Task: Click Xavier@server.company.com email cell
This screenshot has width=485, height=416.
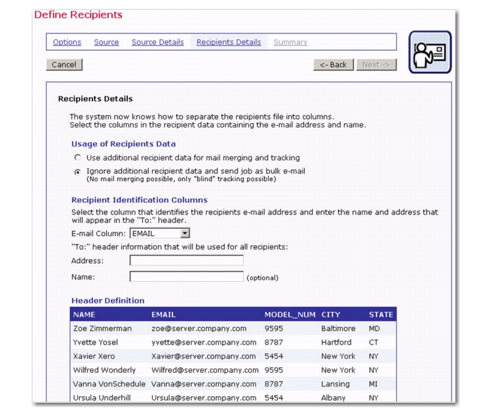Action: pos(204,356)
